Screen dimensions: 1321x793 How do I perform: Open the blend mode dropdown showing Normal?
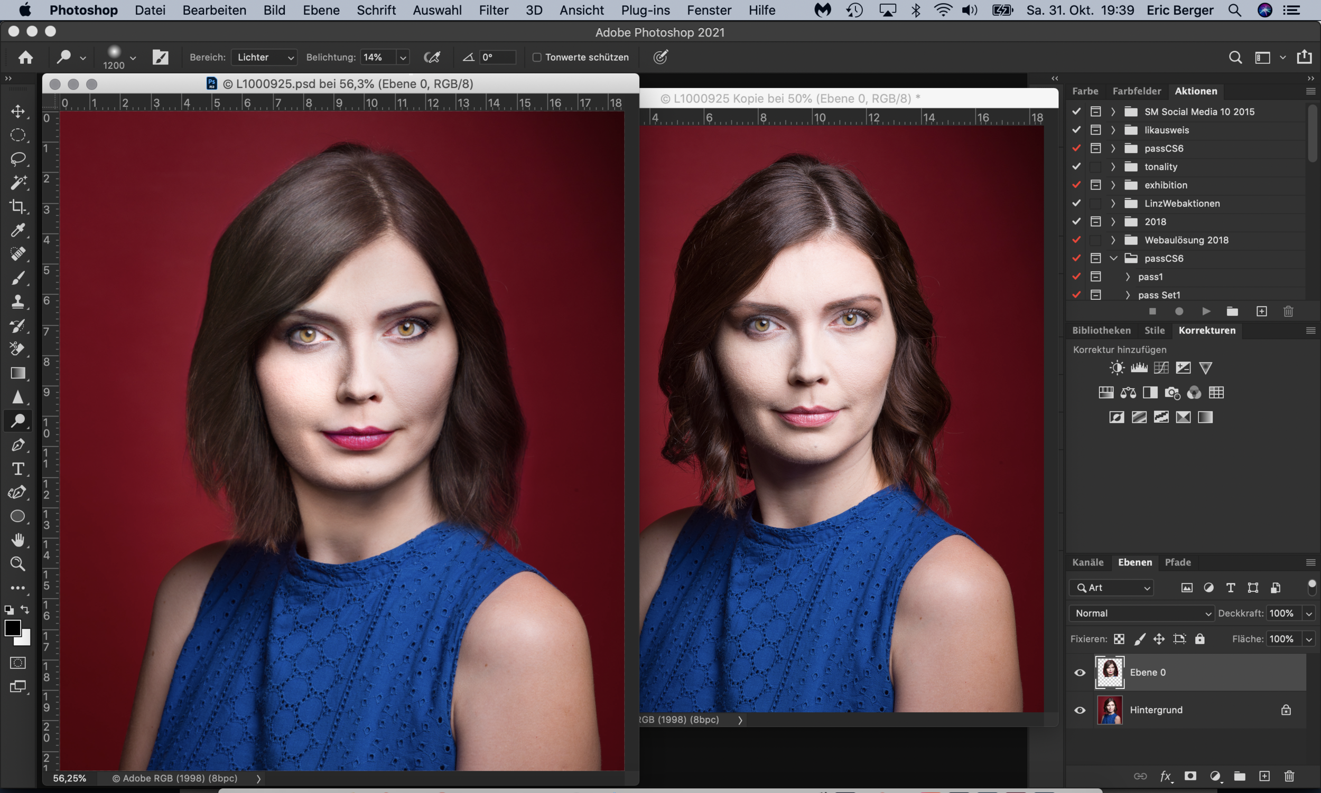1141,613
